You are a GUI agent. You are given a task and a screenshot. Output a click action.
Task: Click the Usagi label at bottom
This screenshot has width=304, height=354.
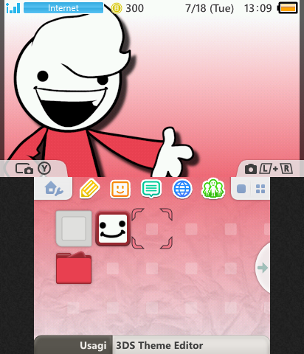93,345
